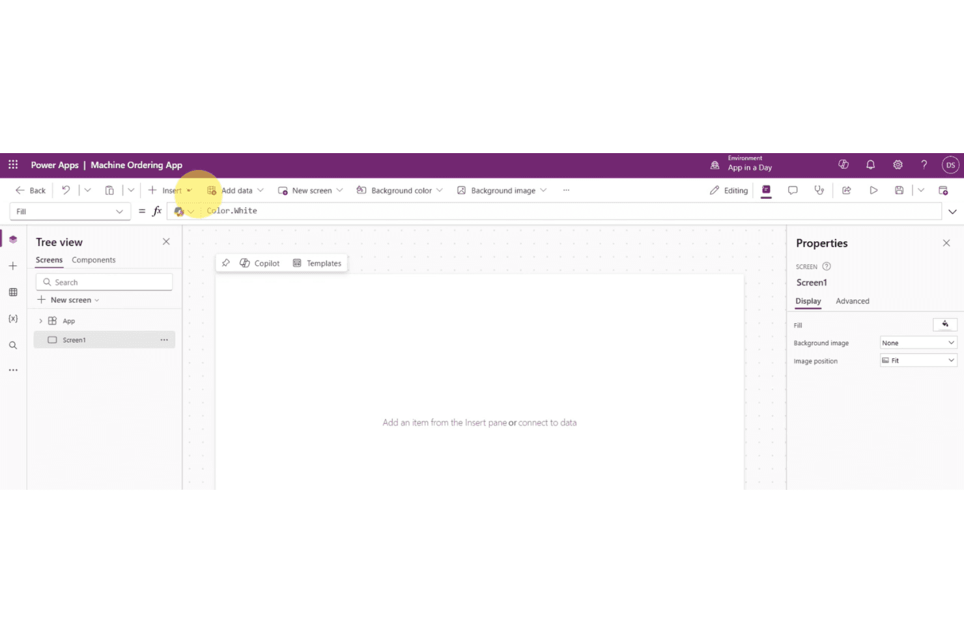Open the Background color picker in toolbar
The width and height of the screenshot is (964, 643).
(399, 190)
